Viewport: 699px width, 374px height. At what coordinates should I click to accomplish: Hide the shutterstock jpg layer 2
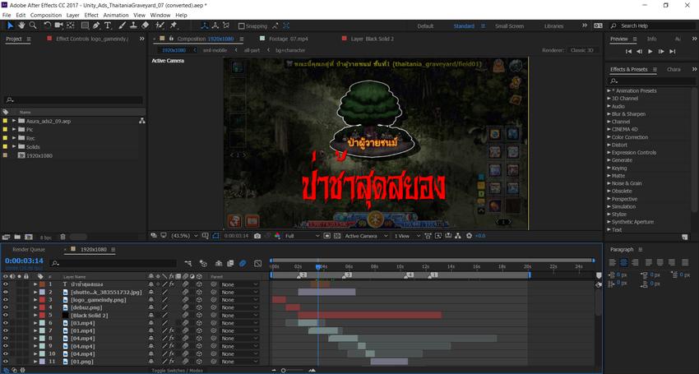pyautogui.click(x=6, y=292)
